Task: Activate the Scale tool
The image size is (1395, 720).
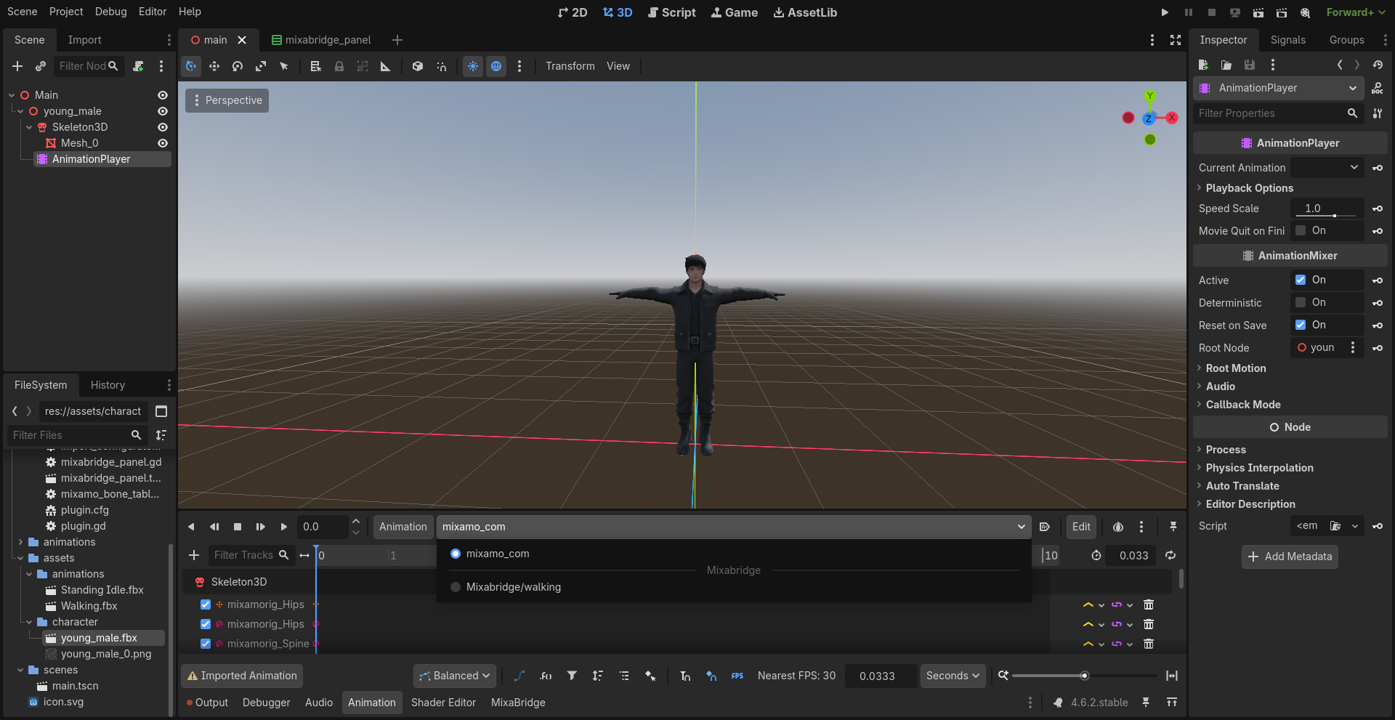Action: click(x=261, y=66)
